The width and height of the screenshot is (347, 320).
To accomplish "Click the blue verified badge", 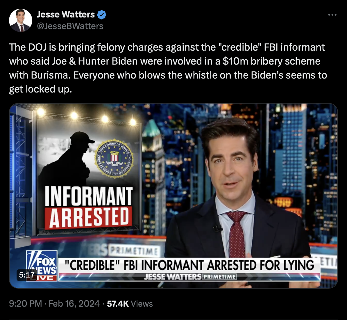I will (102, 15).
